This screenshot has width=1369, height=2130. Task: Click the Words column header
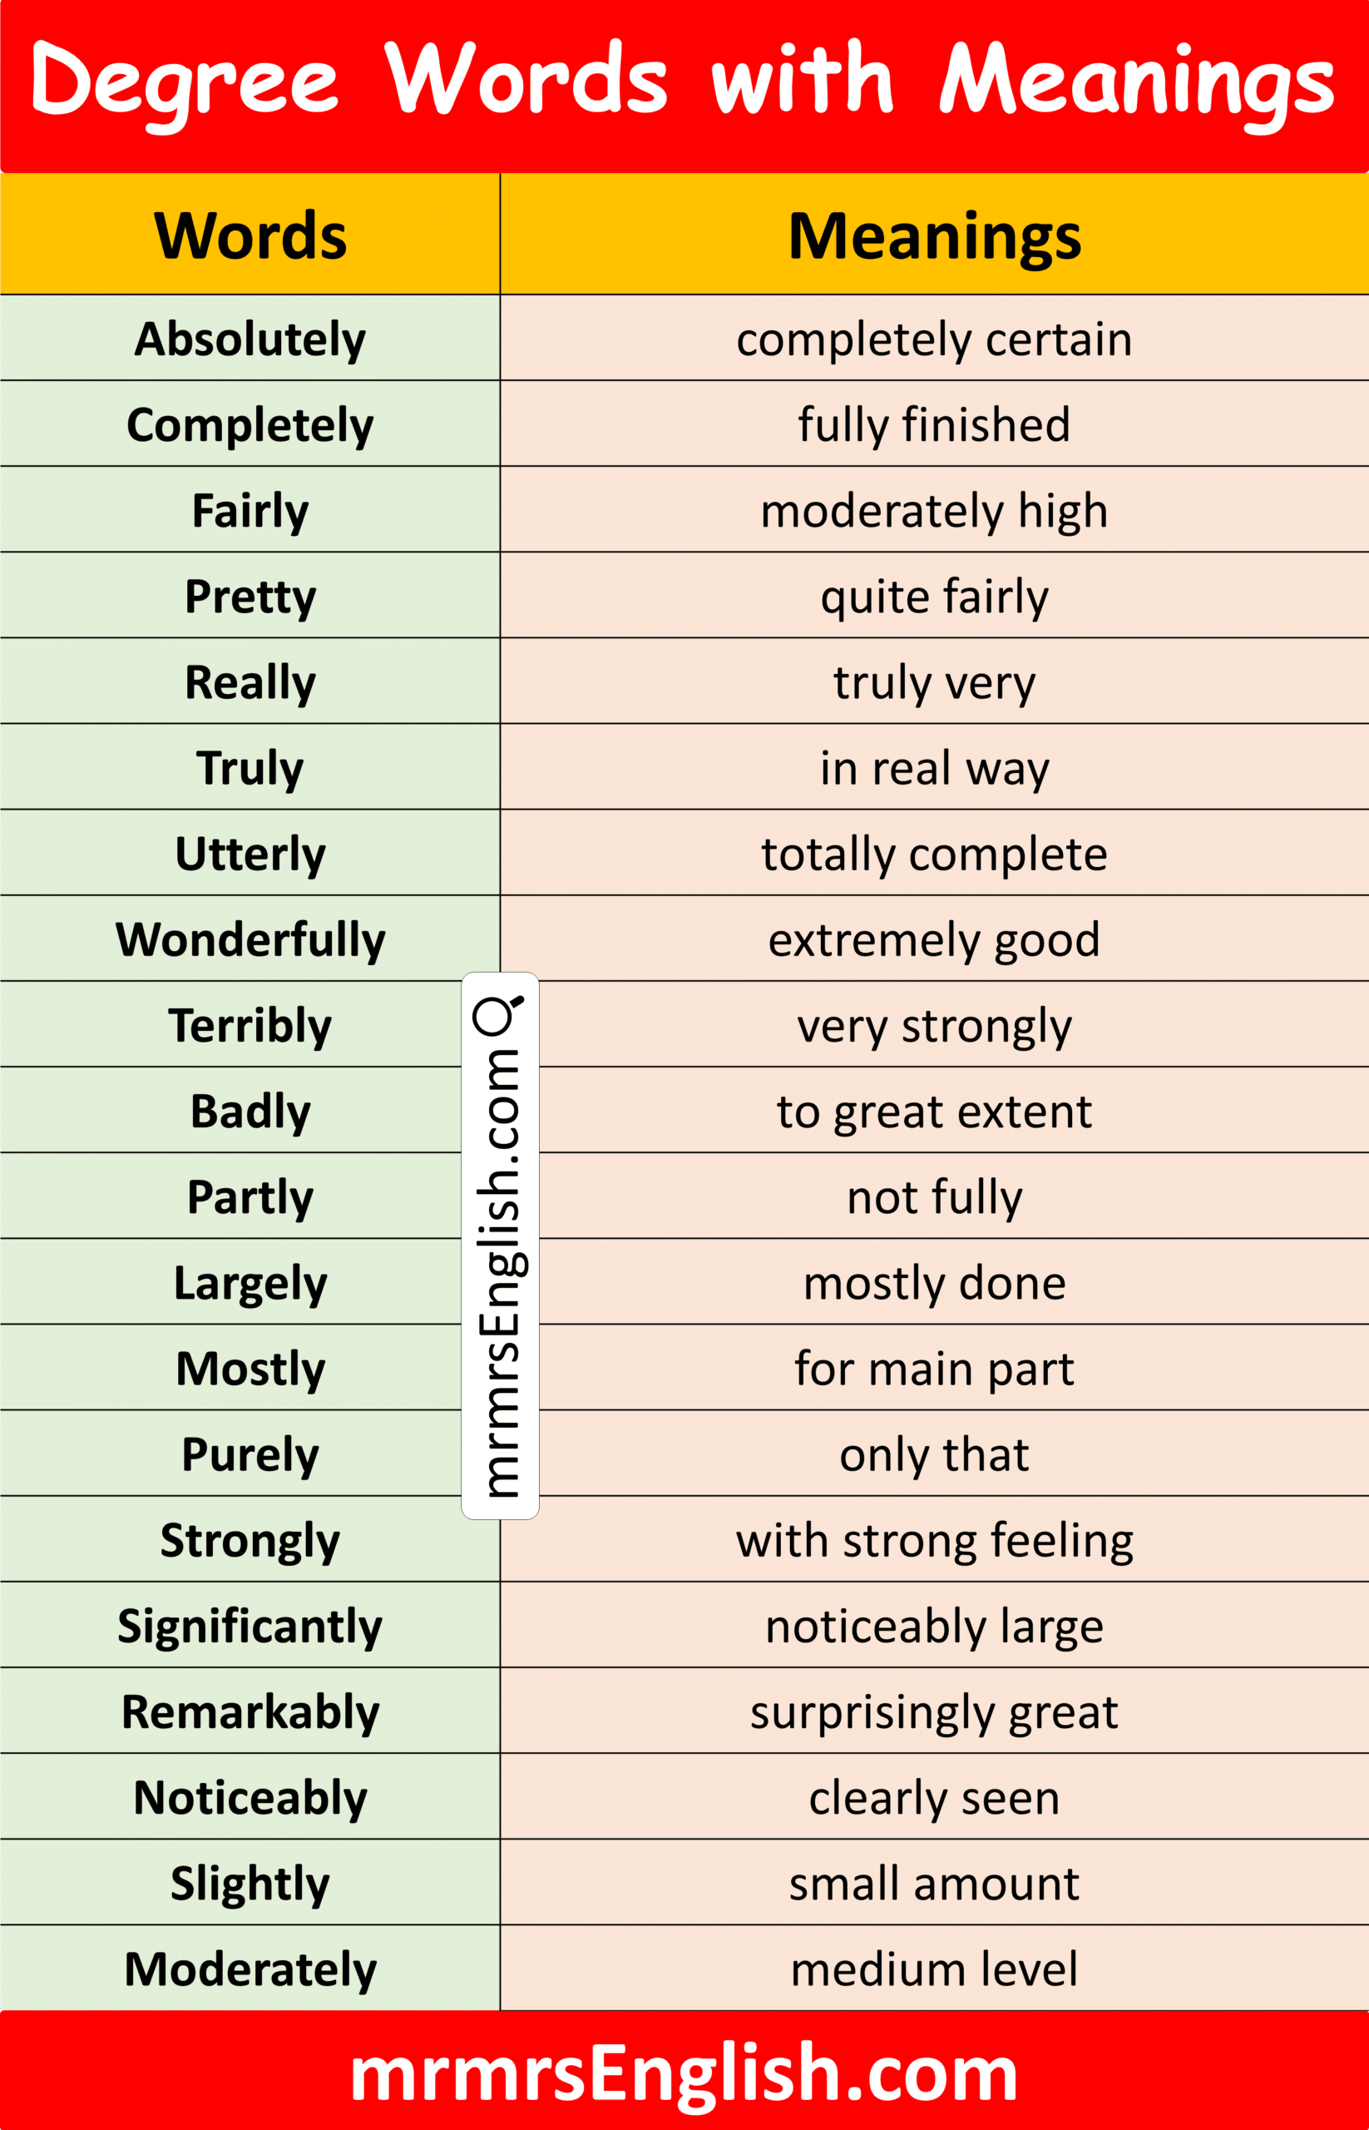tap(250, 235)
